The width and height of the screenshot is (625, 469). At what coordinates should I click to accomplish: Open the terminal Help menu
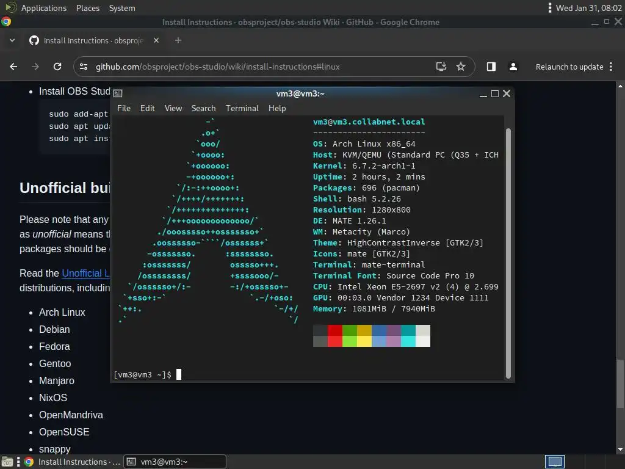277,108
